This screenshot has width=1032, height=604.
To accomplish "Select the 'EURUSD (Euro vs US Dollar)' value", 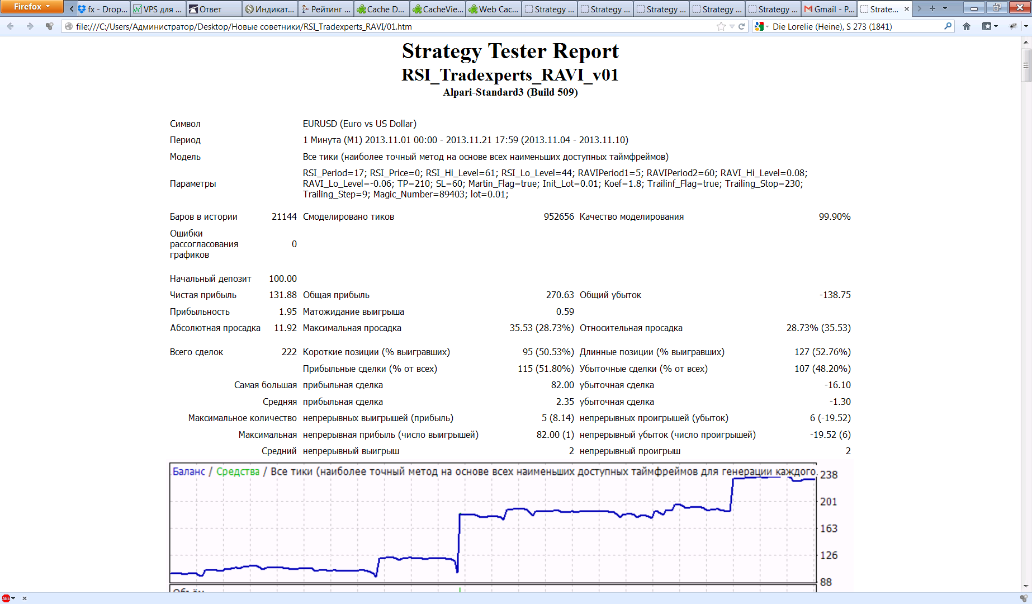I will tap(359, 124).
